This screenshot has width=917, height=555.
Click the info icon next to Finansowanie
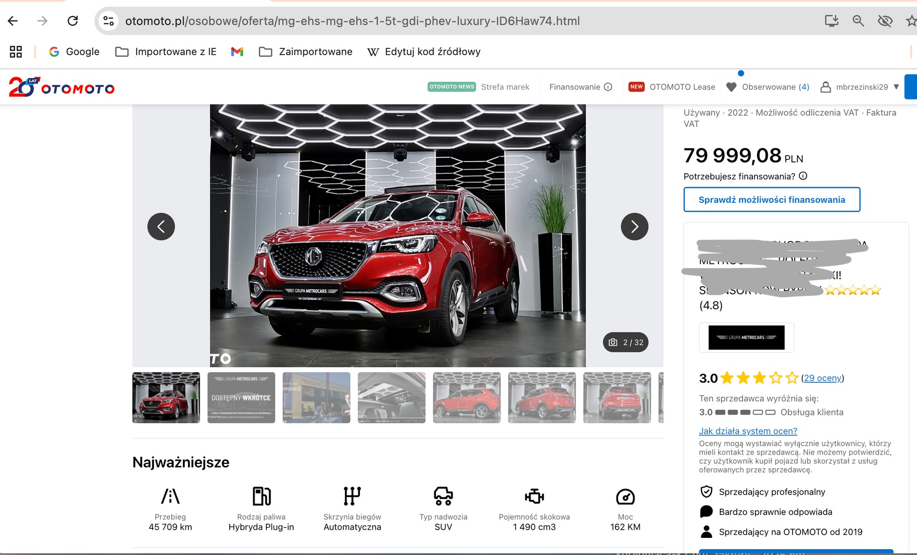608,87
